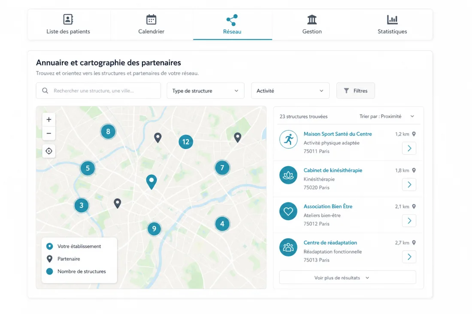Open Cabinet de kinésithérapie link
This screenshot has height=314, width=472.
(x=333, y=170)
